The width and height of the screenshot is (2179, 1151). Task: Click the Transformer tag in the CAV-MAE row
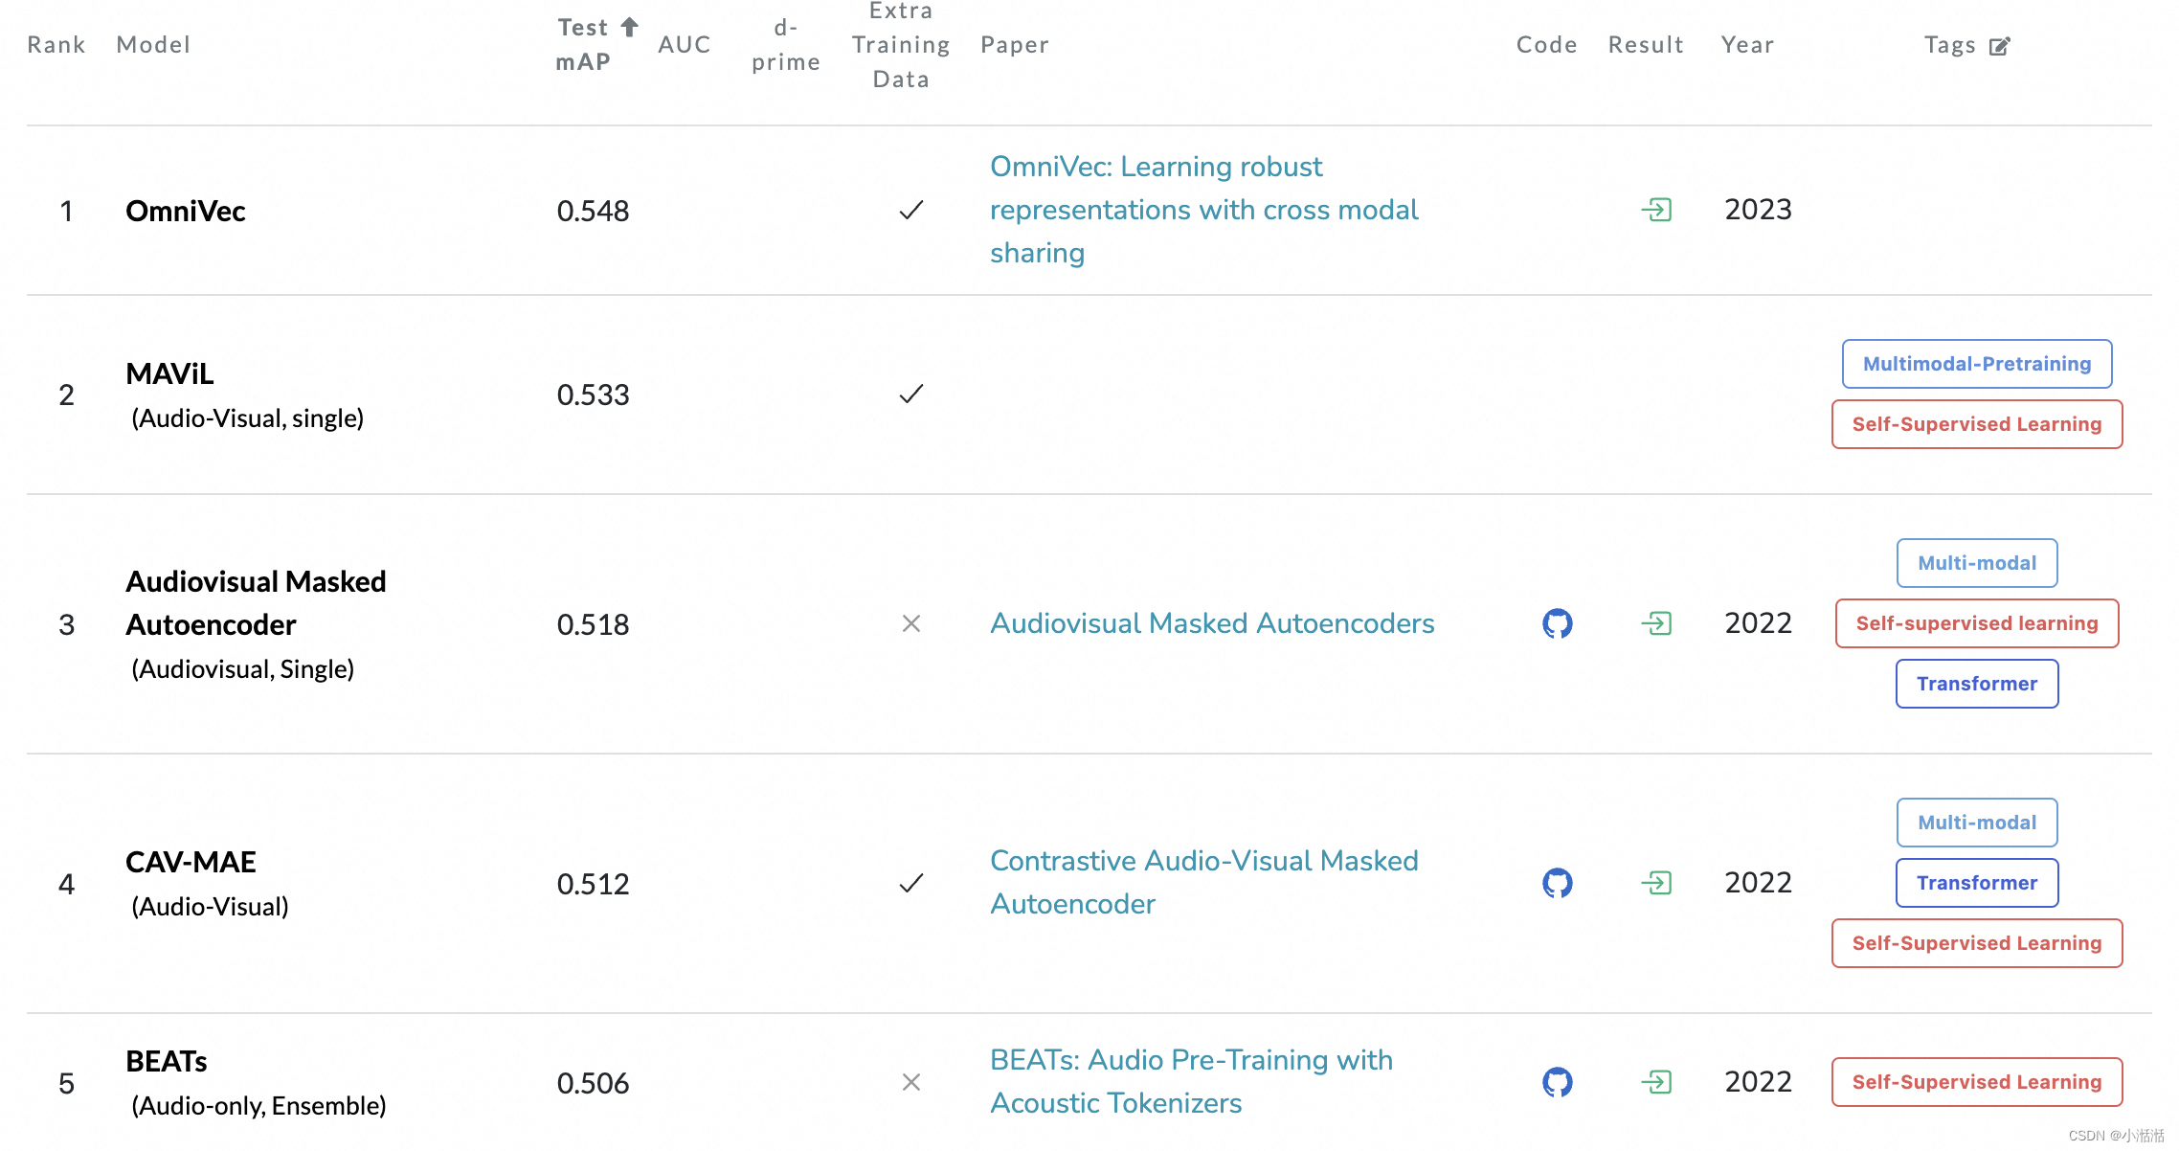pyautogui.click(x=1976, y=883)
